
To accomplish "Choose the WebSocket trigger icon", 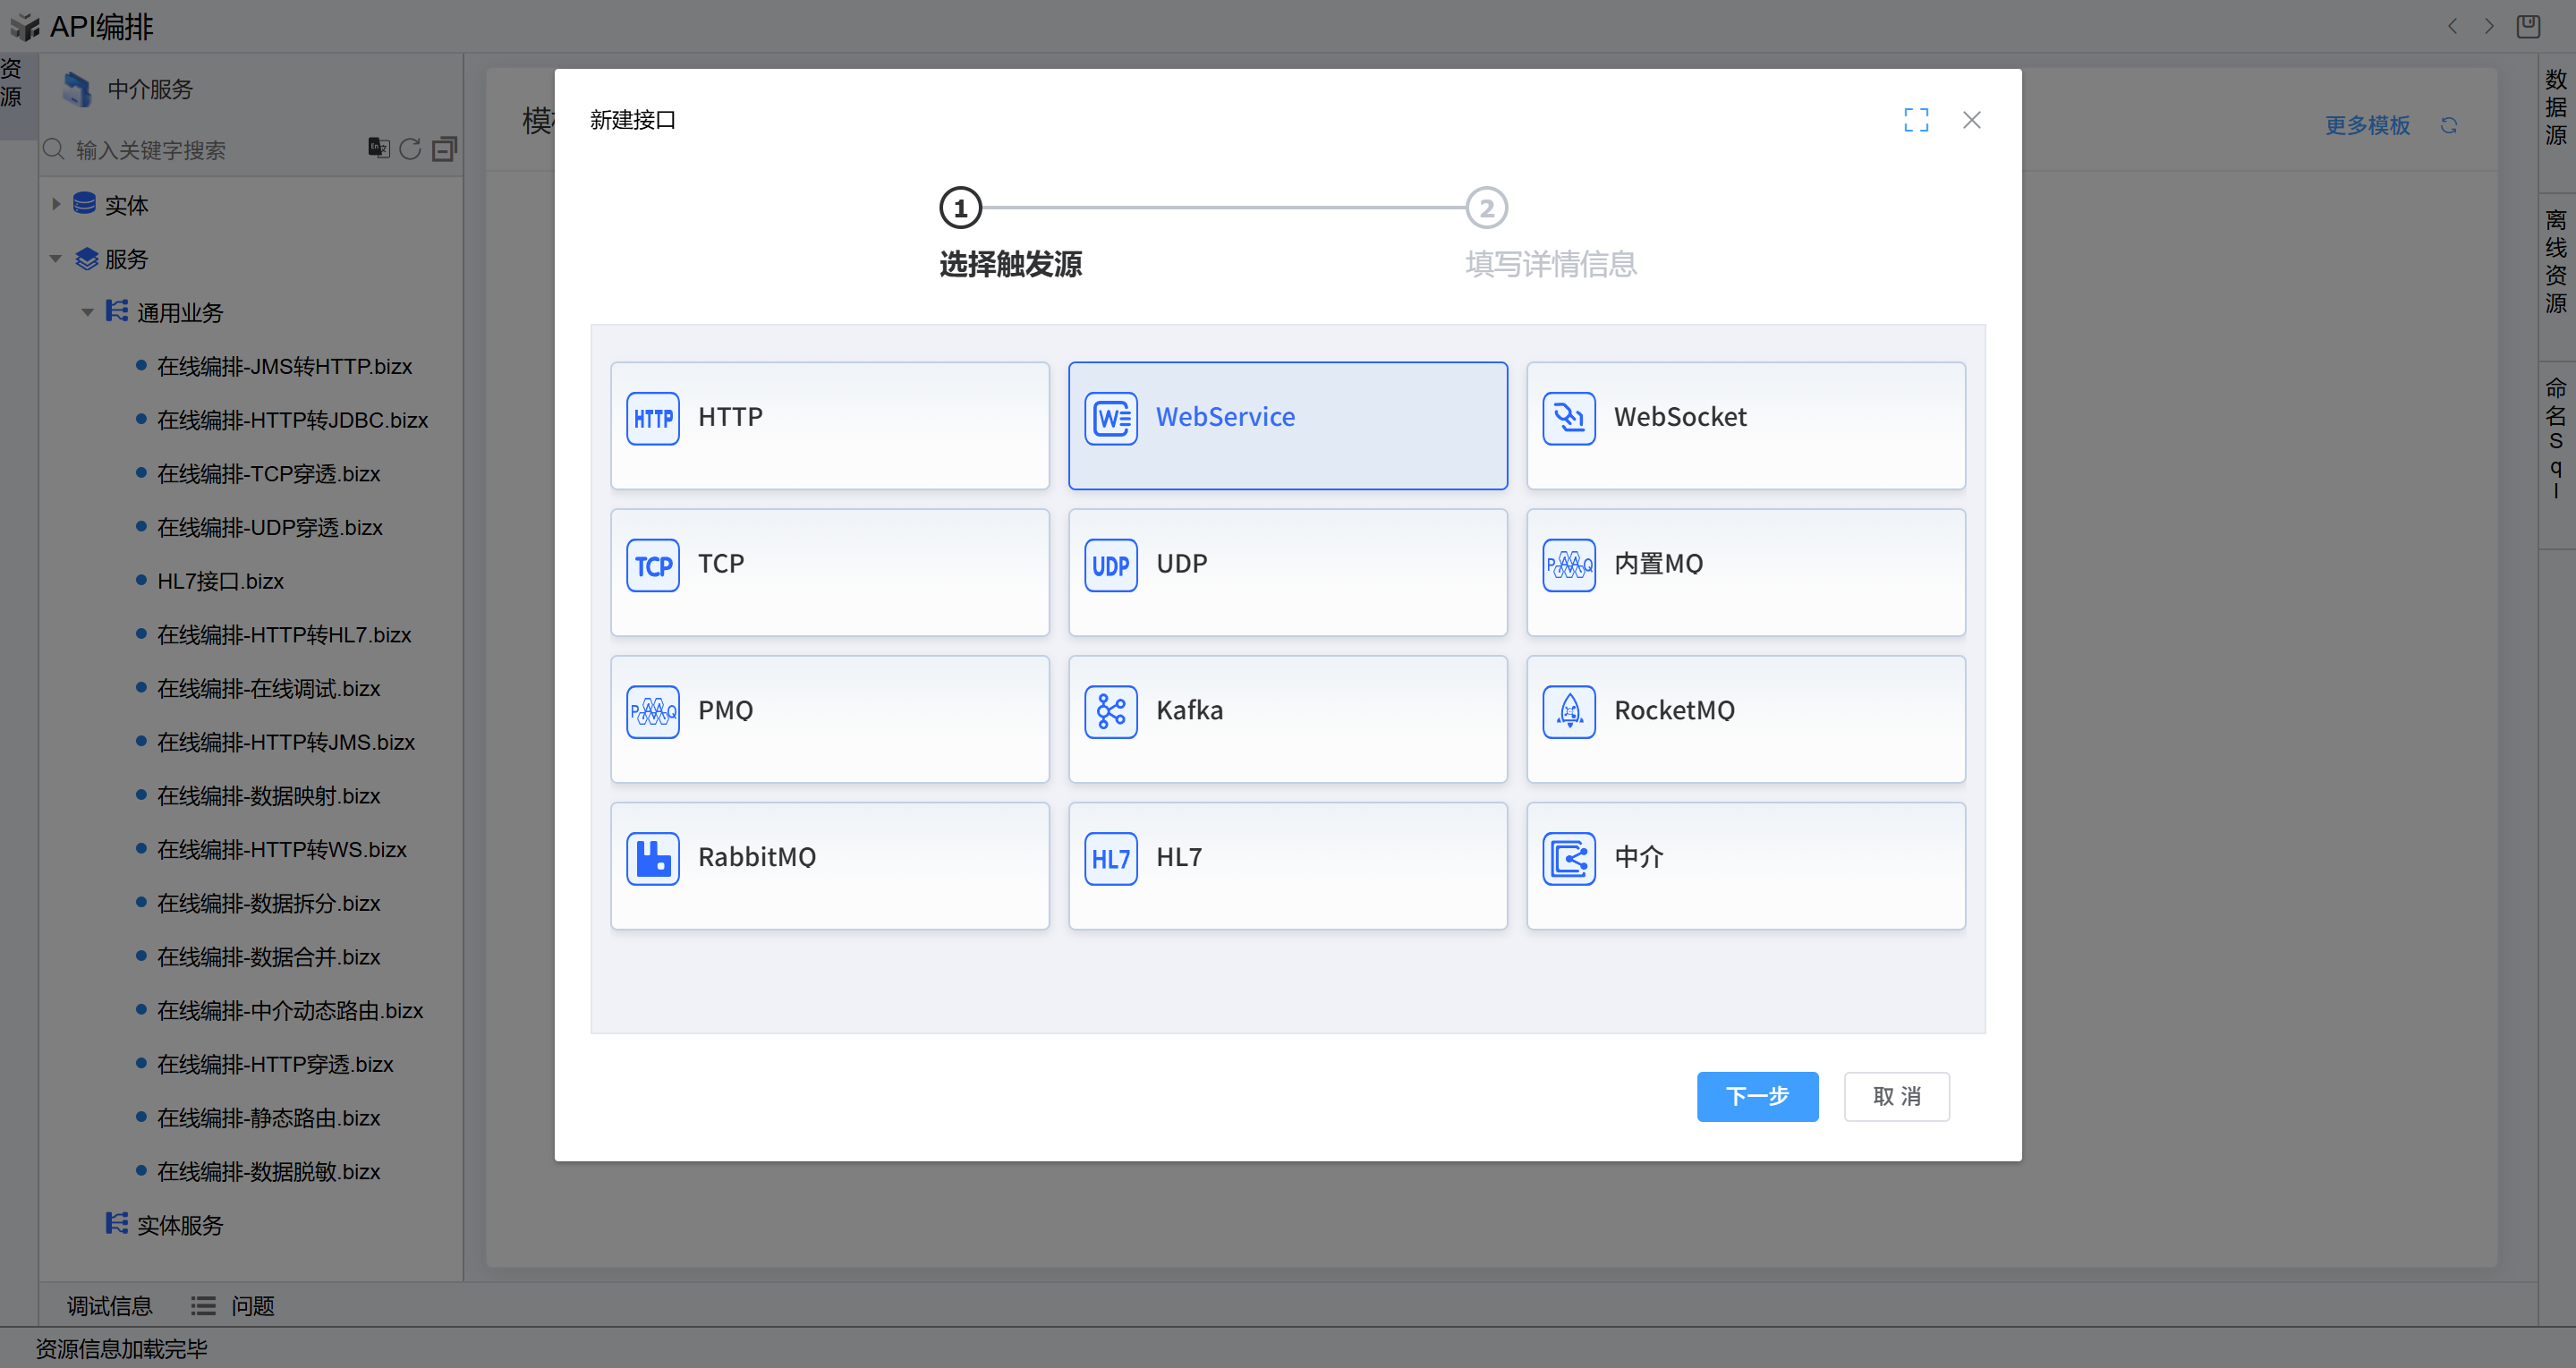I will (x=1568, y=418).
